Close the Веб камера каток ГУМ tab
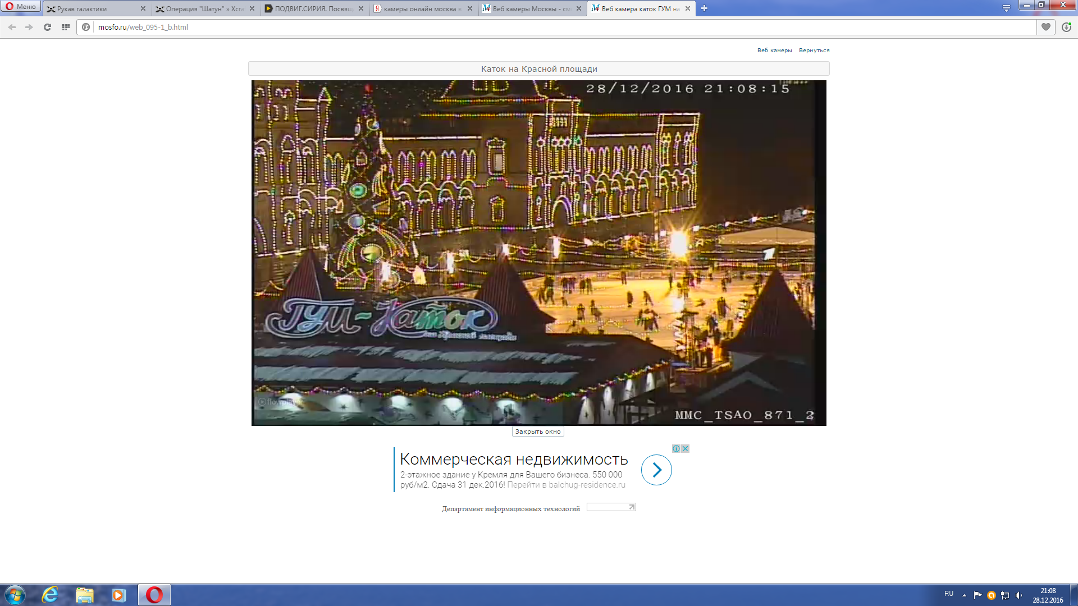The height and width of the screenshot is (606, 1078). [x=688, y=8]
